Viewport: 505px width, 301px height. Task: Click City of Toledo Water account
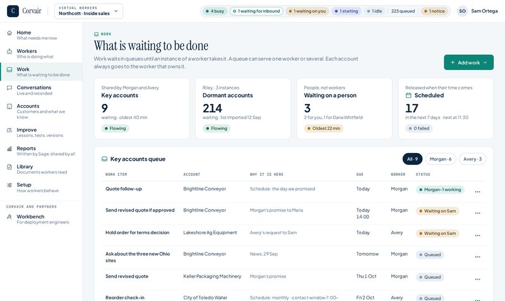tap(205, 298)
